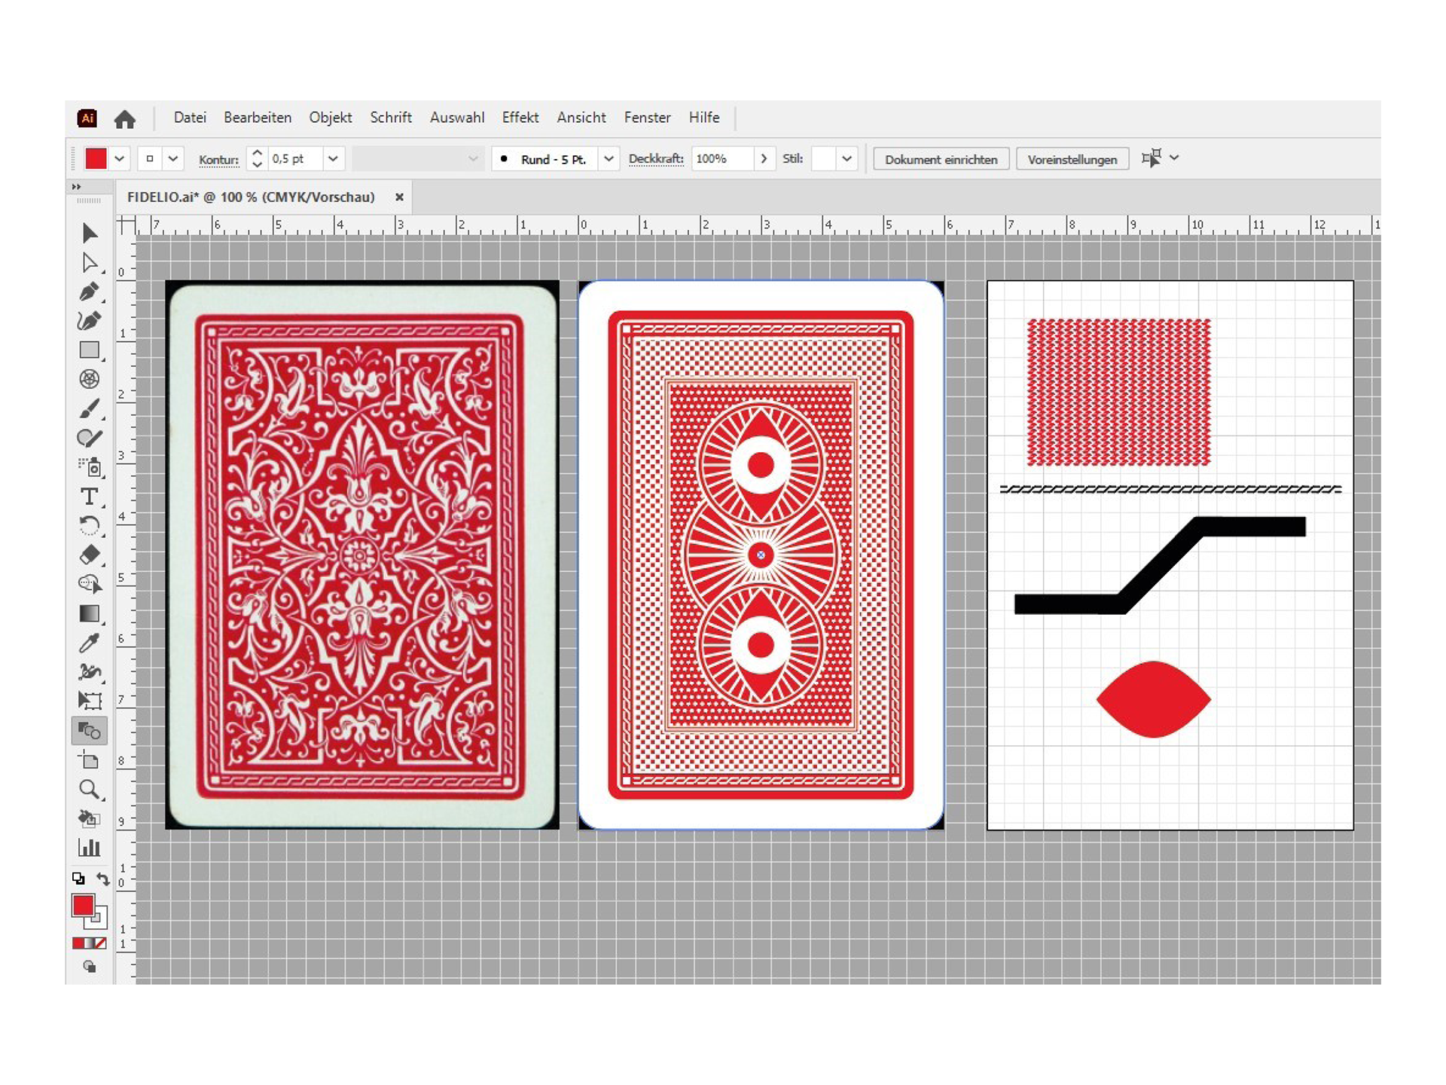Screen dimensions: 1446x1085
Task: Open the Ansicht menu
Action: pos(581,118)
